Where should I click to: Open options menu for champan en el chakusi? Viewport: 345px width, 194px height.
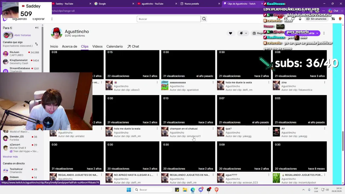click(x=213, y=129)
